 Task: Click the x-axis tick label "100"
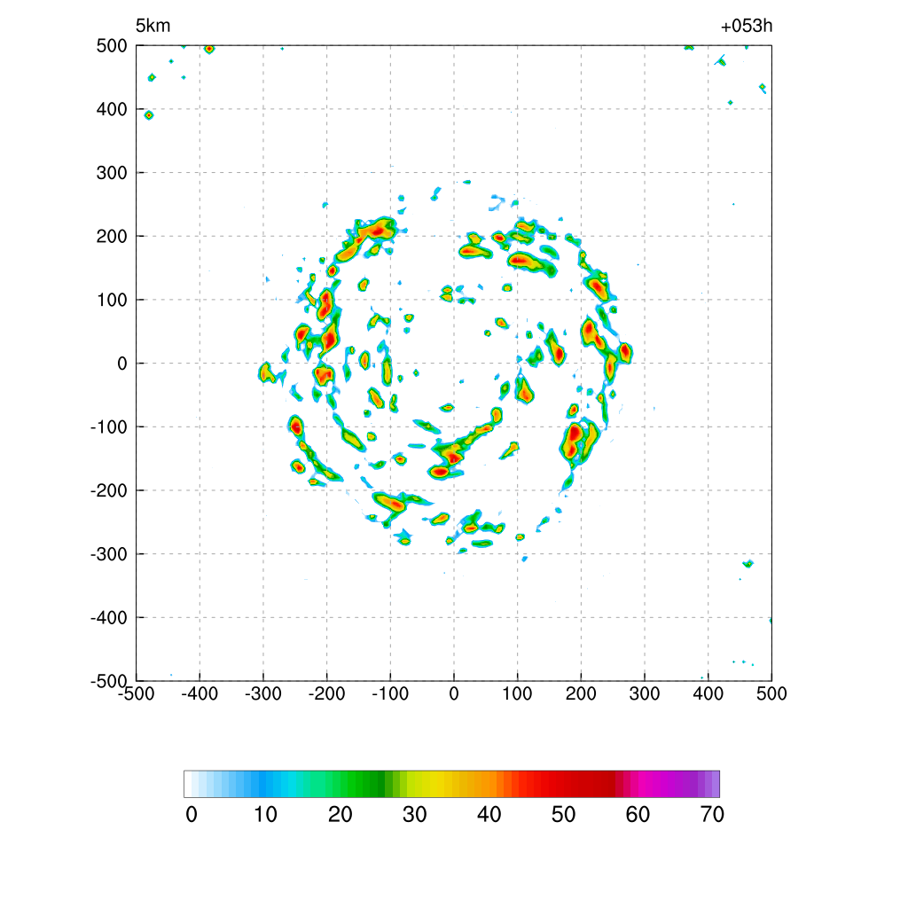(x=517, y=693)
